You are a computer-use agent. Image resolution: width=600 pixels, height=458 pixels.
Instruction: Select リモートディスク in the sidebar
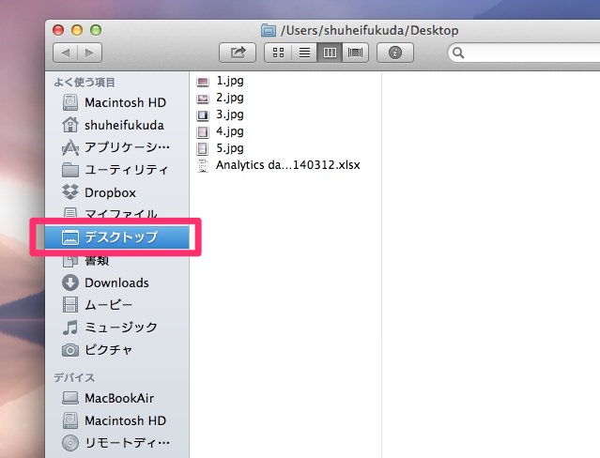(x=115, y=443)
